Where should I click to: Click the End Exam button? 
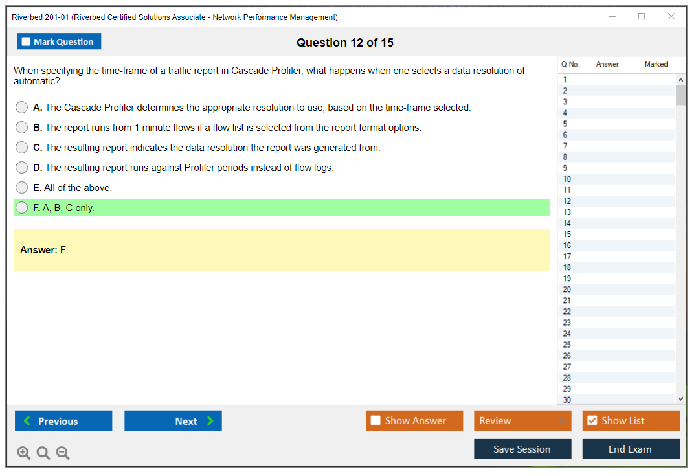631,449
